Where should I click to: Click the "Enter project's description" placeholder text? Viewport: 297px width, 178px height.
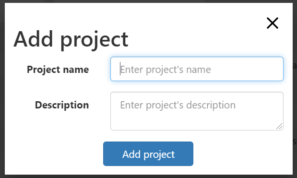coord(178,105)
